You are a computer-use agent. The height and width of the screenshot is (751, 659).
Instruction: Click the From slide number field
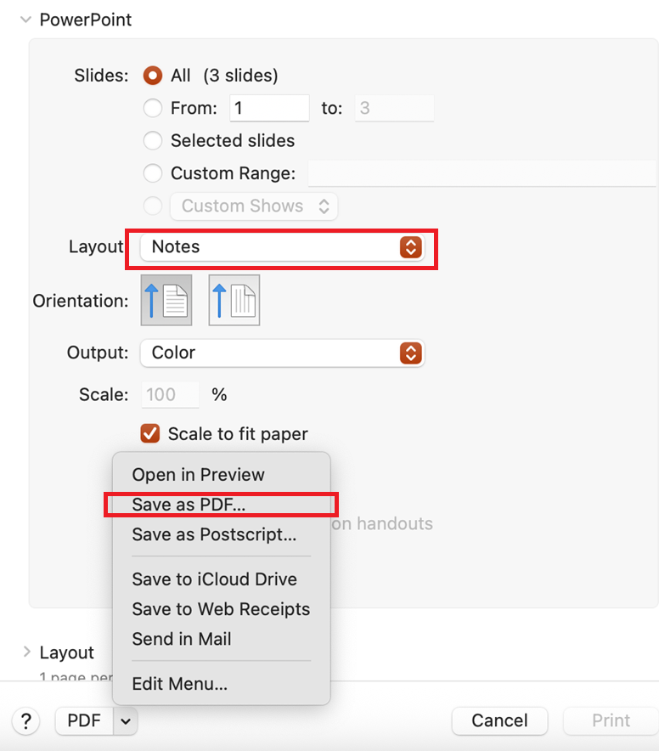(269, 108)
